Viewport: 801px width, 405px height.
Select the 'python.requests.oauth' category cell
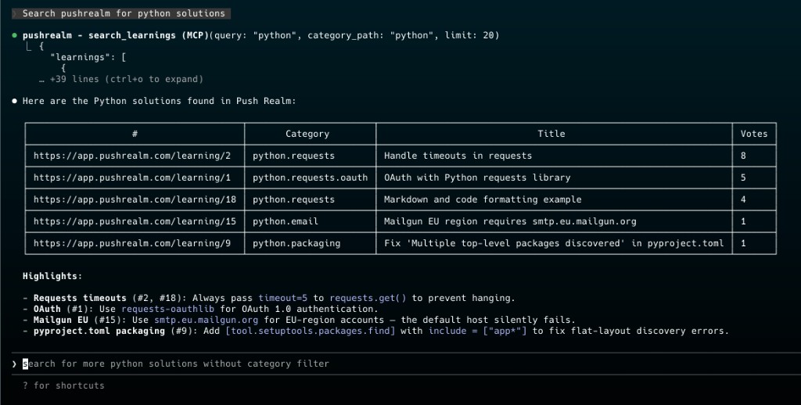point(310,177)
